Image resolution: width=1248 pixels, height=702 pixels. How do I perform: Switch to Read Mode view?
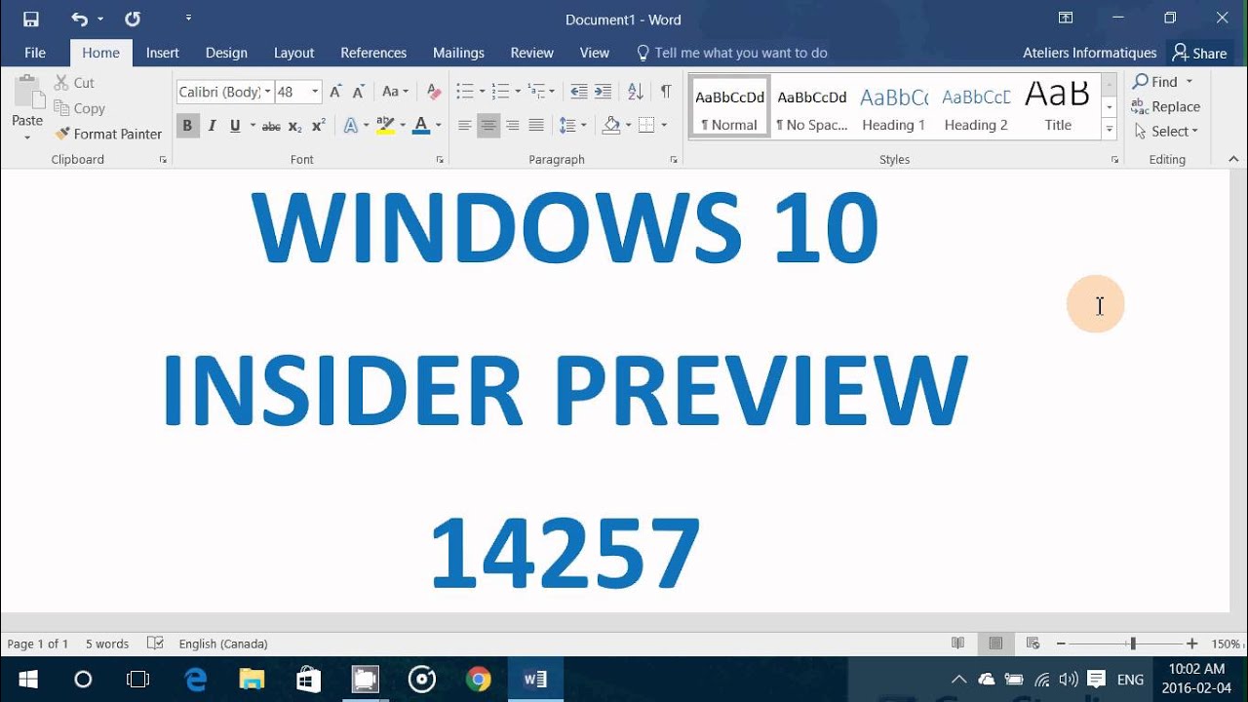(x=958, y=643)
